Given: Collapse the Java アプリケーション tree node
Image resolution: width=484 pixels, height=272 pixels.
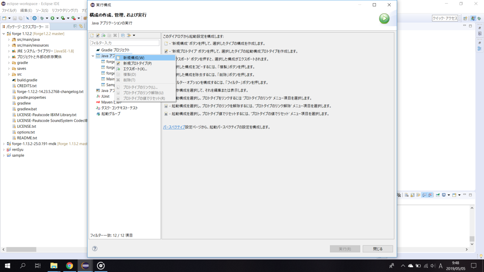Looking at the screenshot, I should (93, 56).
